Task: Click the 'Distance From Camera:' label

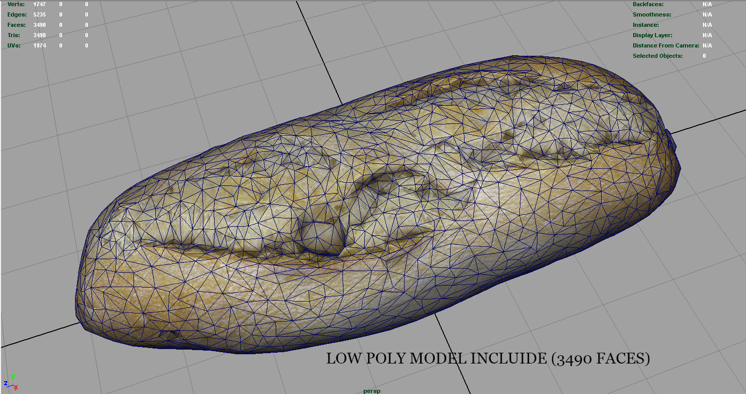Action: click(x=665, y=45)
